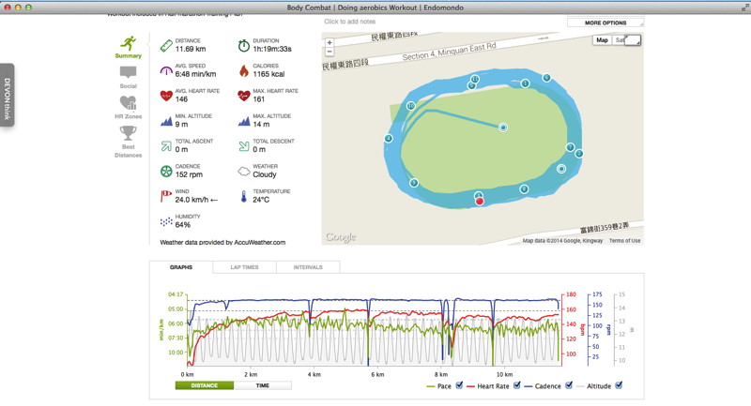Image resolution: width=751 pixels, height=406 pixels.
Task: Zoom in the map with plus
Action: (x=330, y=42)
